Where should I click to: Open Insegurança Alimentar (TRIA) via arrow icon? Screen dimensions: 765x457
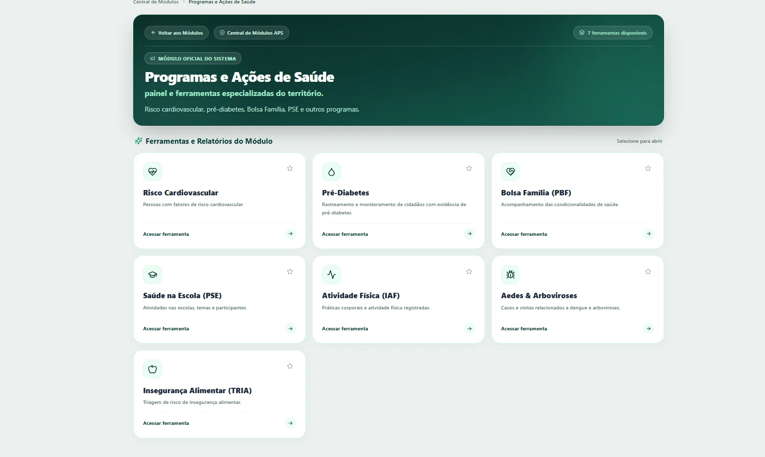[290, 423]
